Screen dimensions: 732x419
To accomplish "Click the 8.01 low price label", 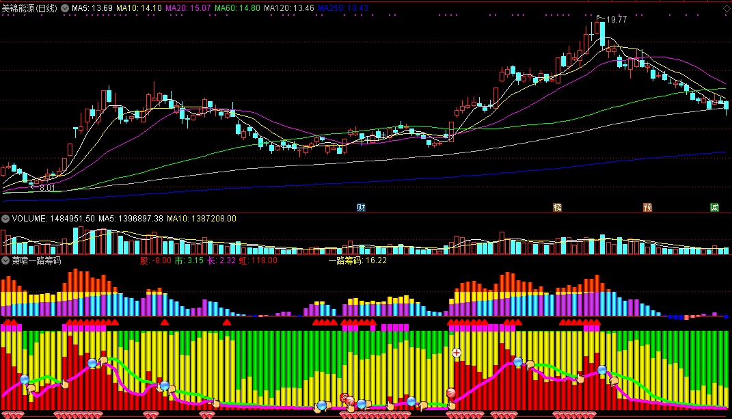I will click(x=47, y=188).
